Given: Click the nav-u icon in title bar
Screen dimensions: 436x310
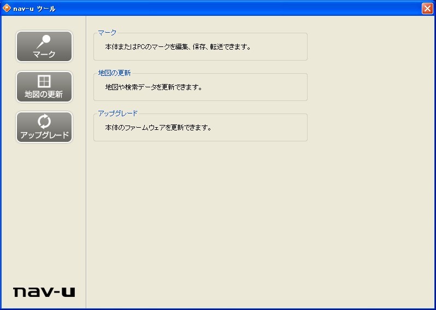Looking at the screenshot, I should [x=7, y=8].
